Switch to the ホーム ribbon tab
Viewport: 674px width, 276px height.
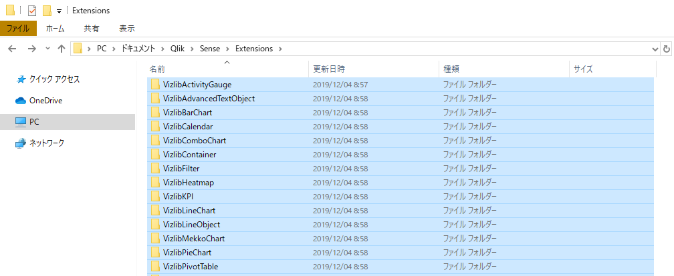tap(55, 29)
